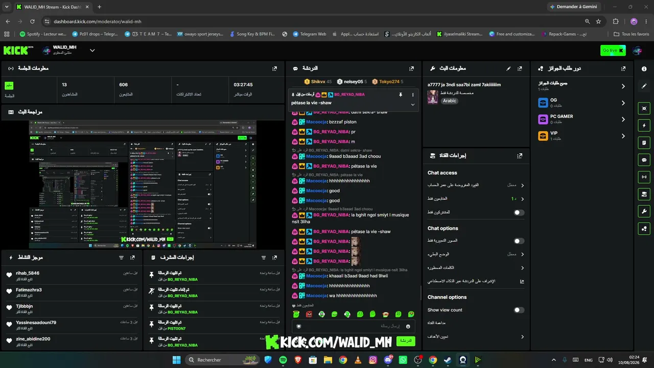Collapse the pinned message chevron
This screenshot has height=368, width=654.
point(412,104)
